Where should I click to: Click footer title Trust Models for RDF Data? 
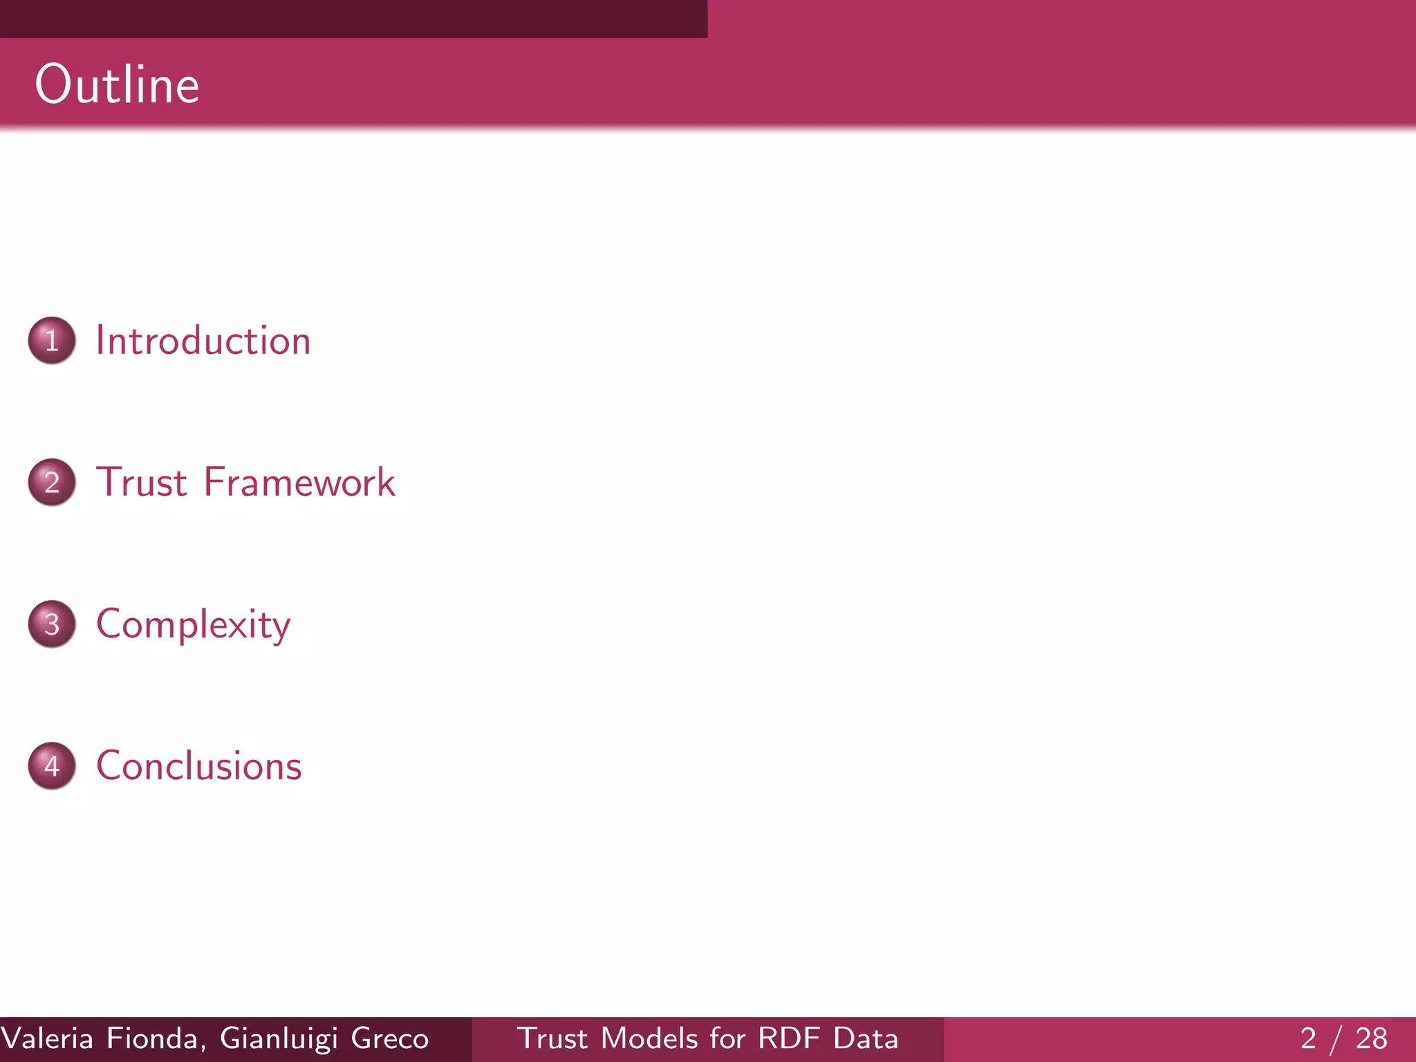click(707, 1038)
